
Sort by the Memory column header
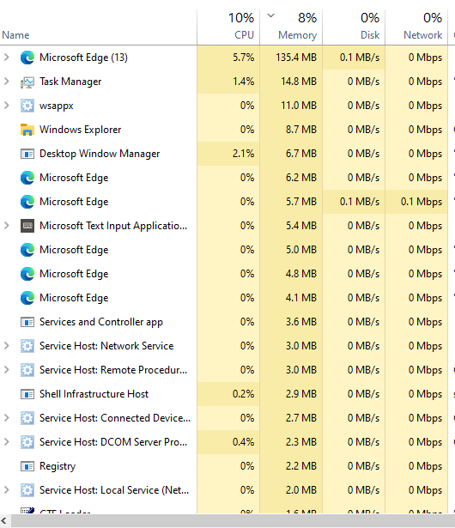point(291,27)
